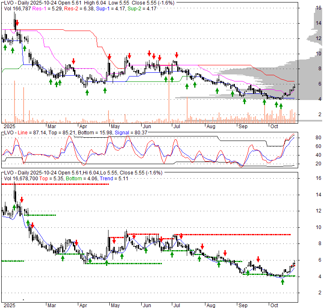This screenshot has width=323, height=308.
Task: Click the Jul label on top chart's time axis
Action: [176, 126]
